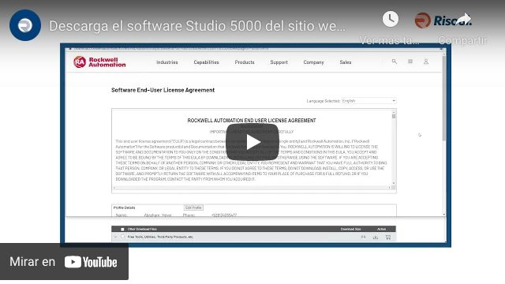Click the Watch later clock icon
The height and width of the screenshot is (284, 505).
tap(391, 19)
